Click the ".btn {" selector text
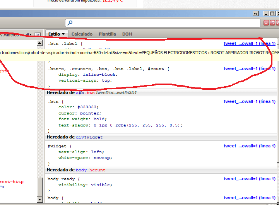 [x=55, y=102]
